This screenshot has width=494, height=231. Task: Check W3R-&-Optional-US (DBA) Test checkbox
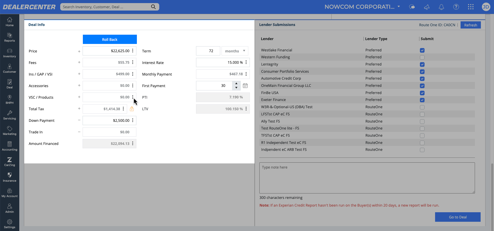[x=422, y=107]
